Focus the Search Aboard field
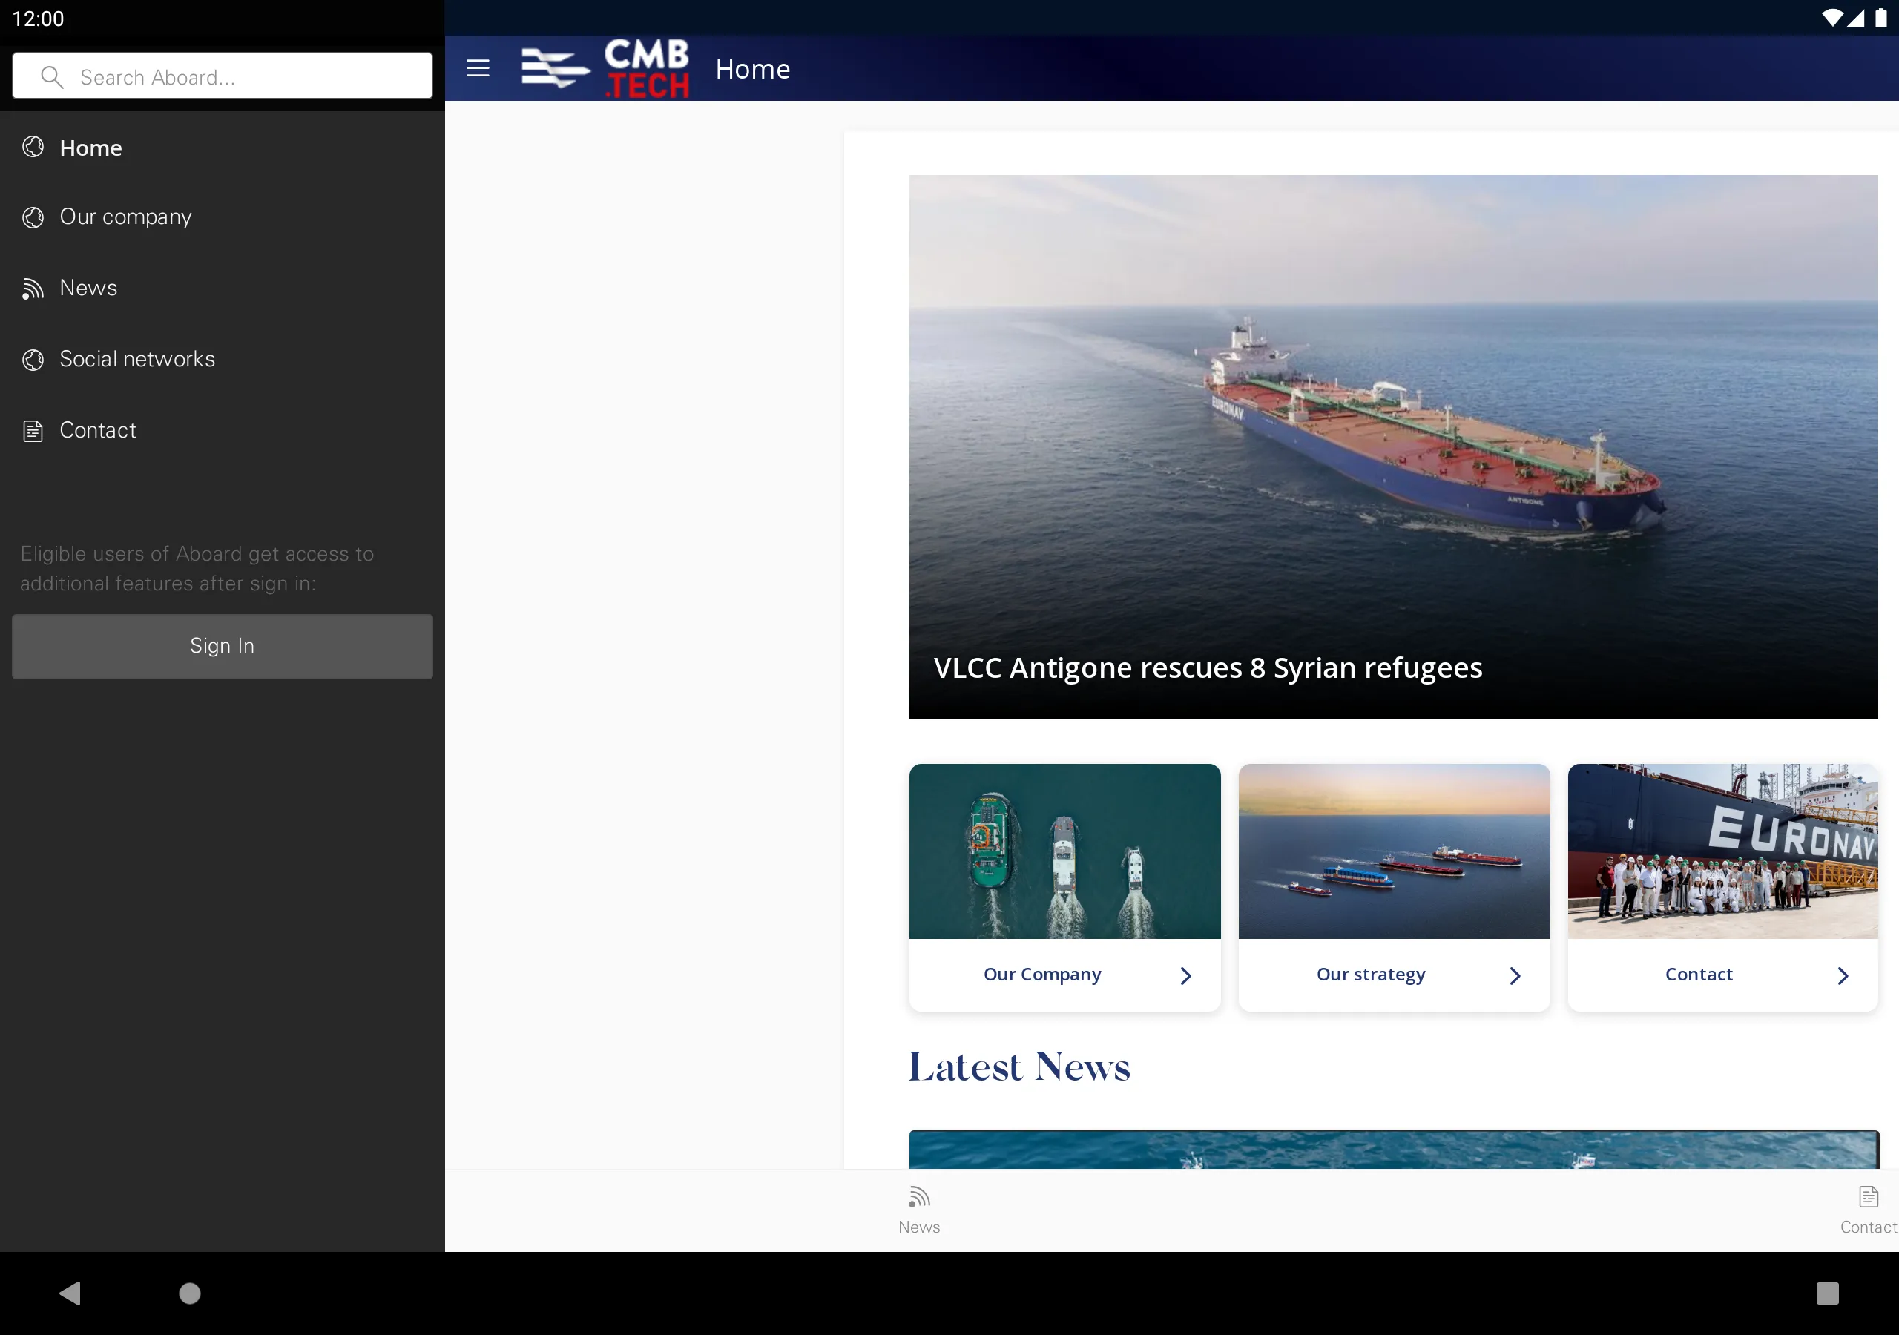The height and width of the screenshot is (1335, 1899). 223,76
